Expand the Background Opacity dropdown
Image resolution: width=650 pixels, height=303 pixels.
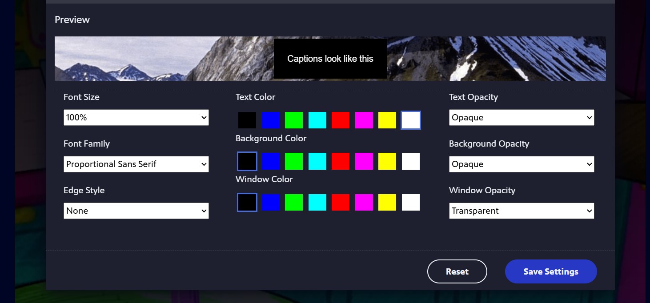click(x=522, y=164)
